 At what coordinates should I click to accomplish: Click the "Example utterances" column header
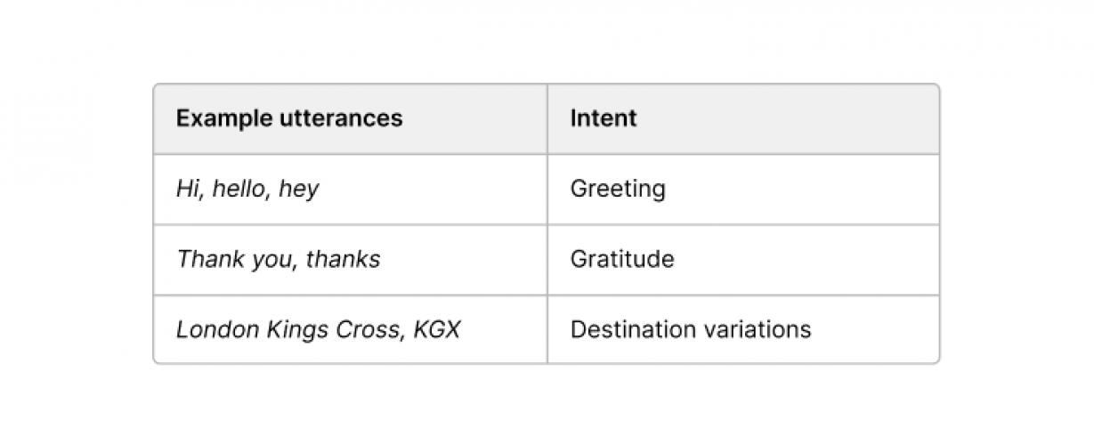(289, 118)
